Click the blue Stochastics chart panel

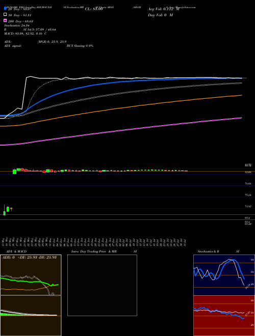tap(224, 275)
